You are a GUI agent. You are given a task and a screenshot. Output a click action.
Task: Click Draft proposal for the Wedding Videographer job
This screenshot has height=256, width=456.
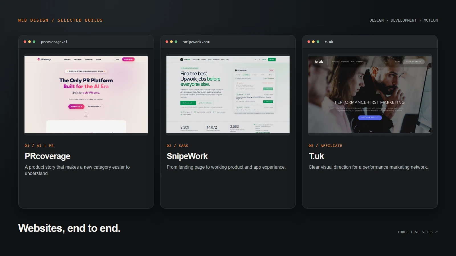268,102
